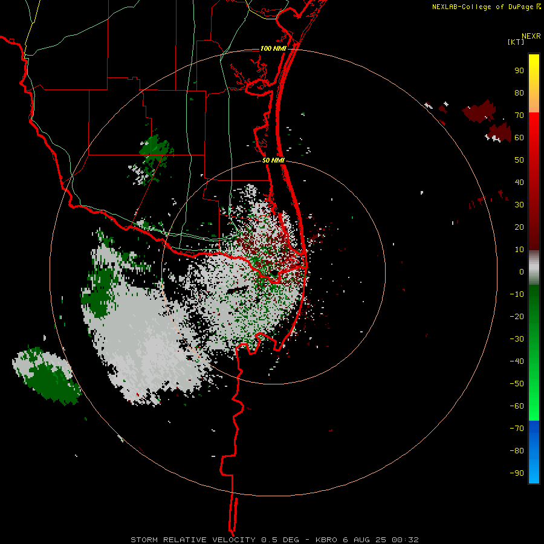
Task: Click the -90 value on the velocity scale
Action: coord(517,473)
